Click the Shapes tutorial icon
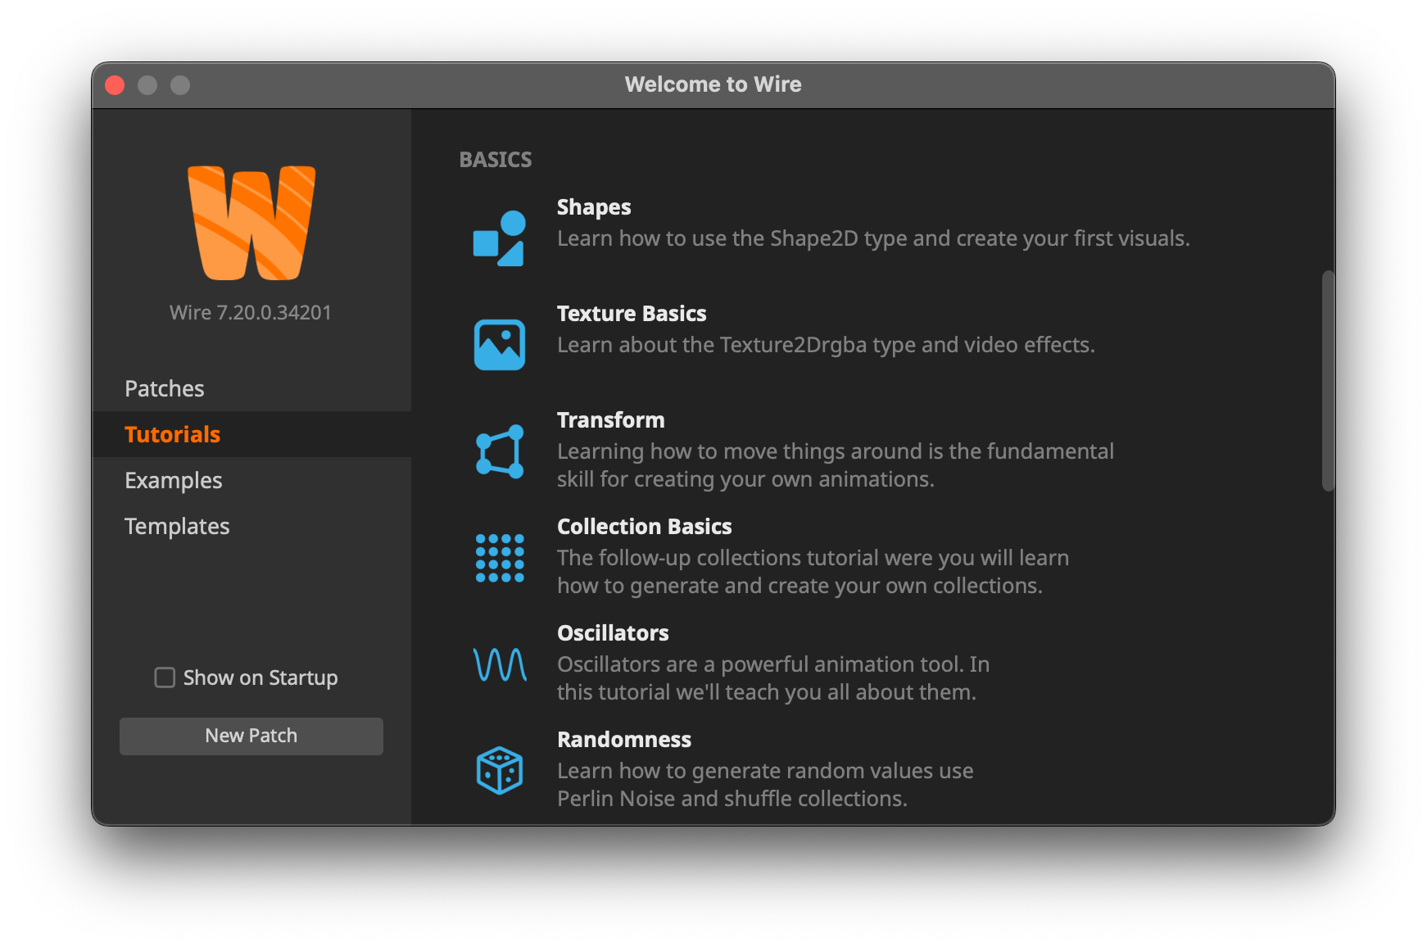 coord(499,238)
